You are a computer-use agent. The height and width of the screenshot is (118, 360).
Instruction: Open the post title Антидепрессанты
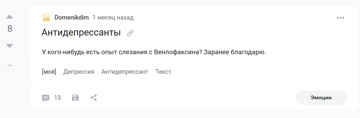[x=81, y=33]
